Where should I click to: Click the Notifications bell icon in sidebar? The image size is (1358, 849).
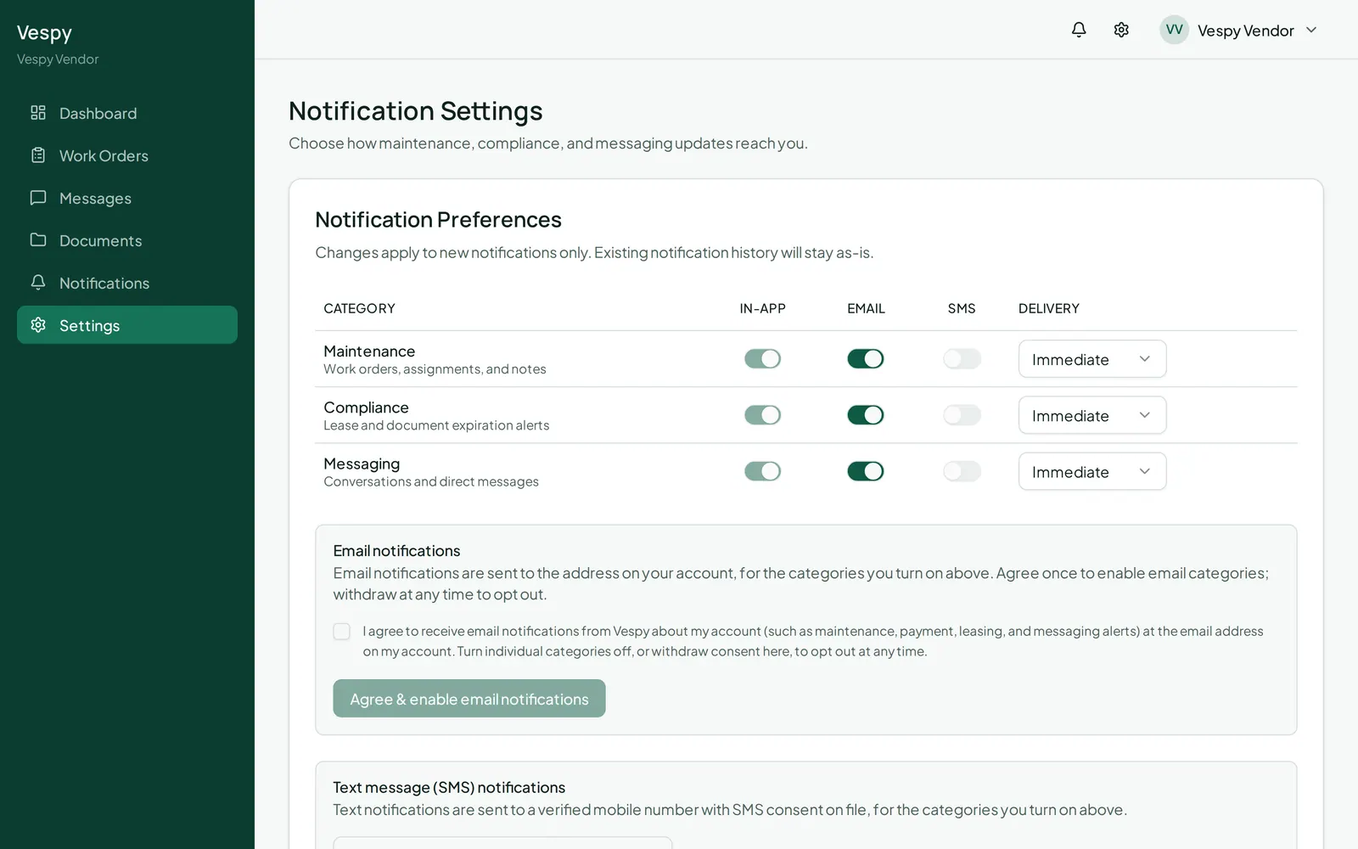pyautogui.click(x=38, y=282)
